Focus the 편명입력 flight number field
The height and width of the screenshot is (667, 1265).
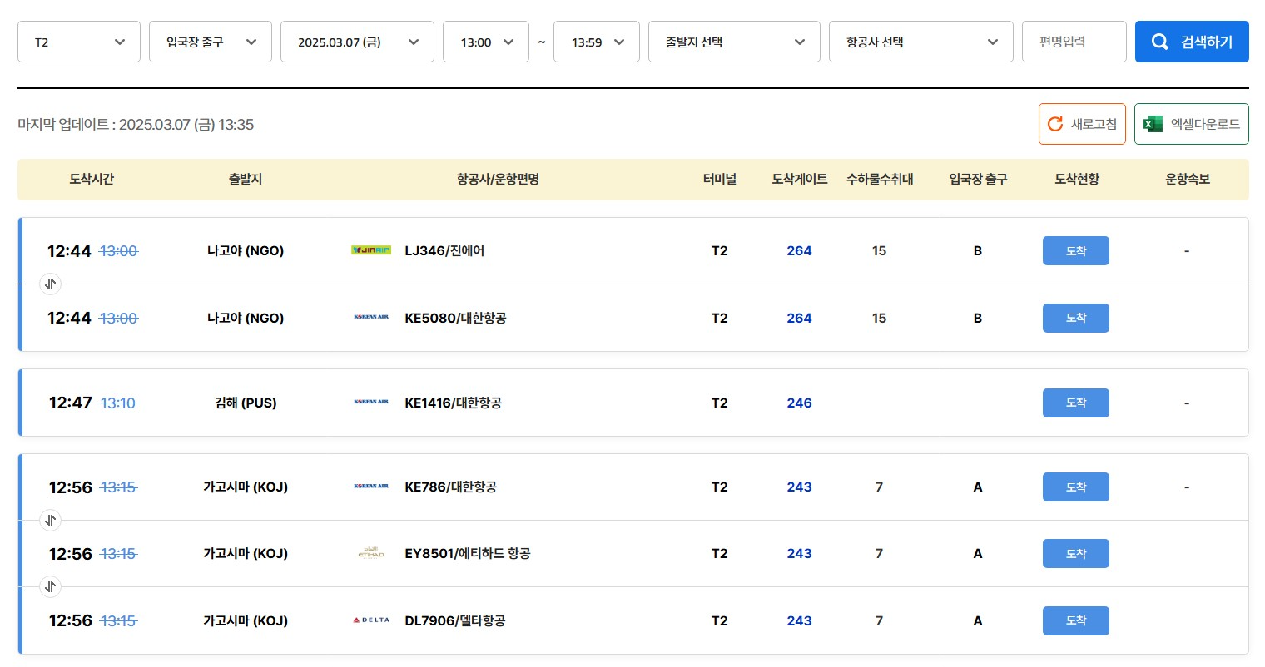1074,42
